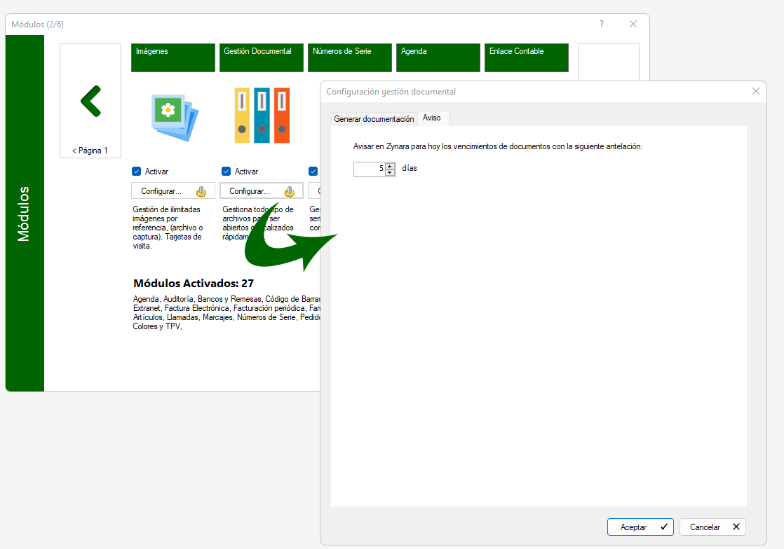Image resolution: width=784 pixels, height=549 pixels.
Task: Click the días number input field
Action: pyautogui.click(x=369, y=169)
